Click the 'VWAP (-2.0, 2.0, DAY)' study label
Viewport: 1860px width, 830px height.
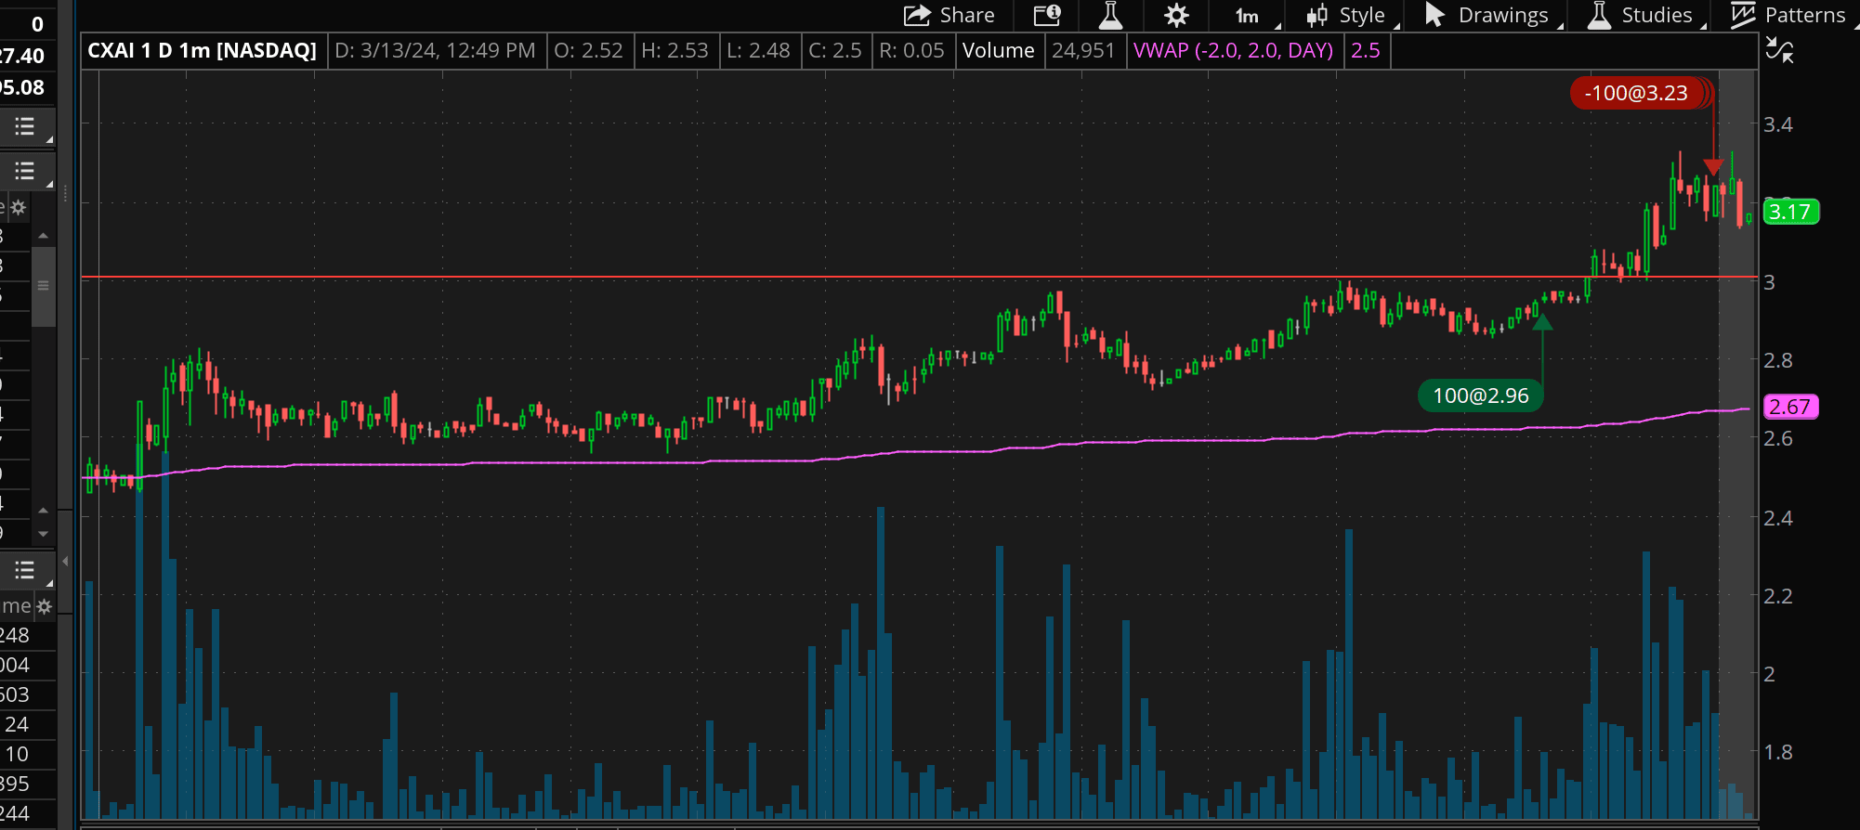tap(1233, 50)
